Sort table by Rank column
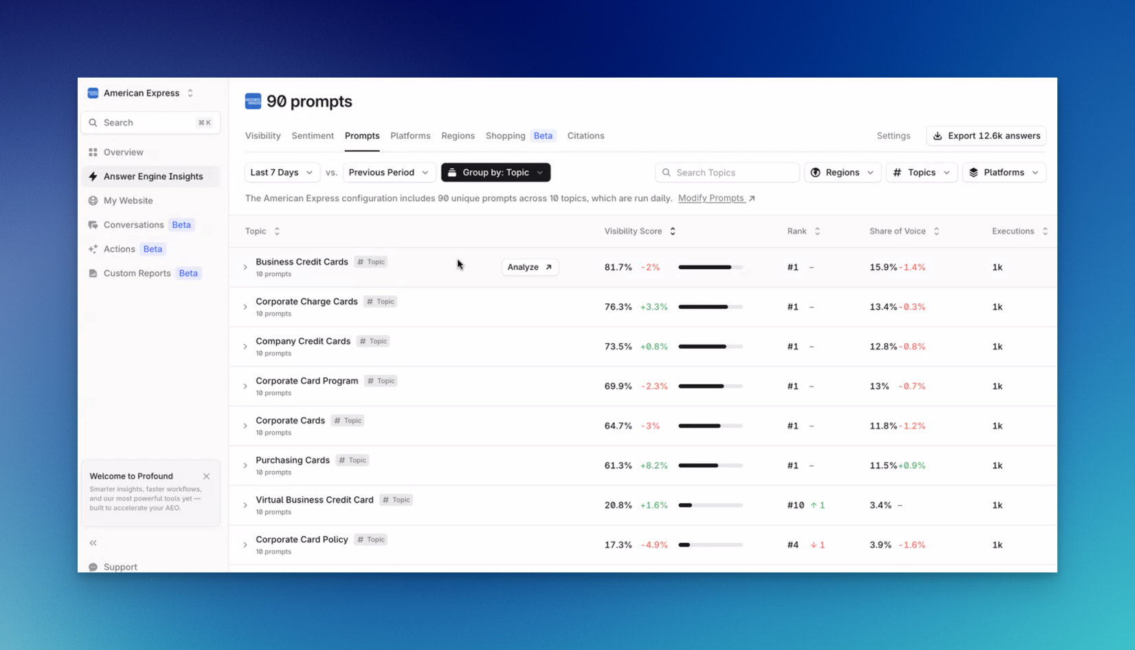The height and width of the screenshot is (650, 1135). click(x=804, y=231)
